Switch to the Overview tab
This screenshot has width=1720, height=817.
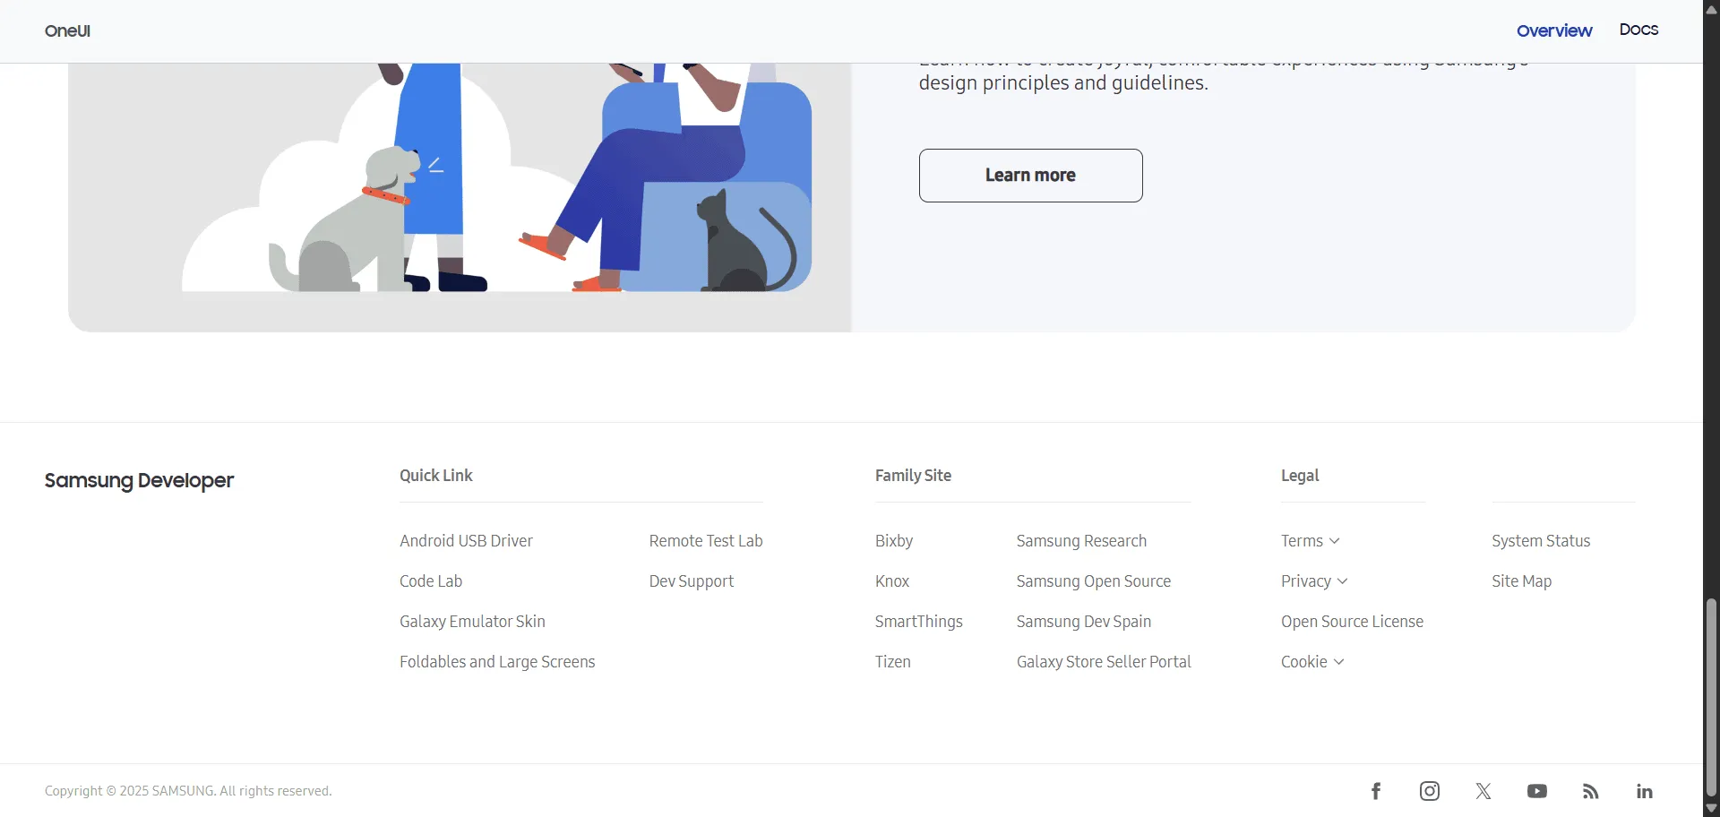pyautogui.click(x=1554, y=30)
